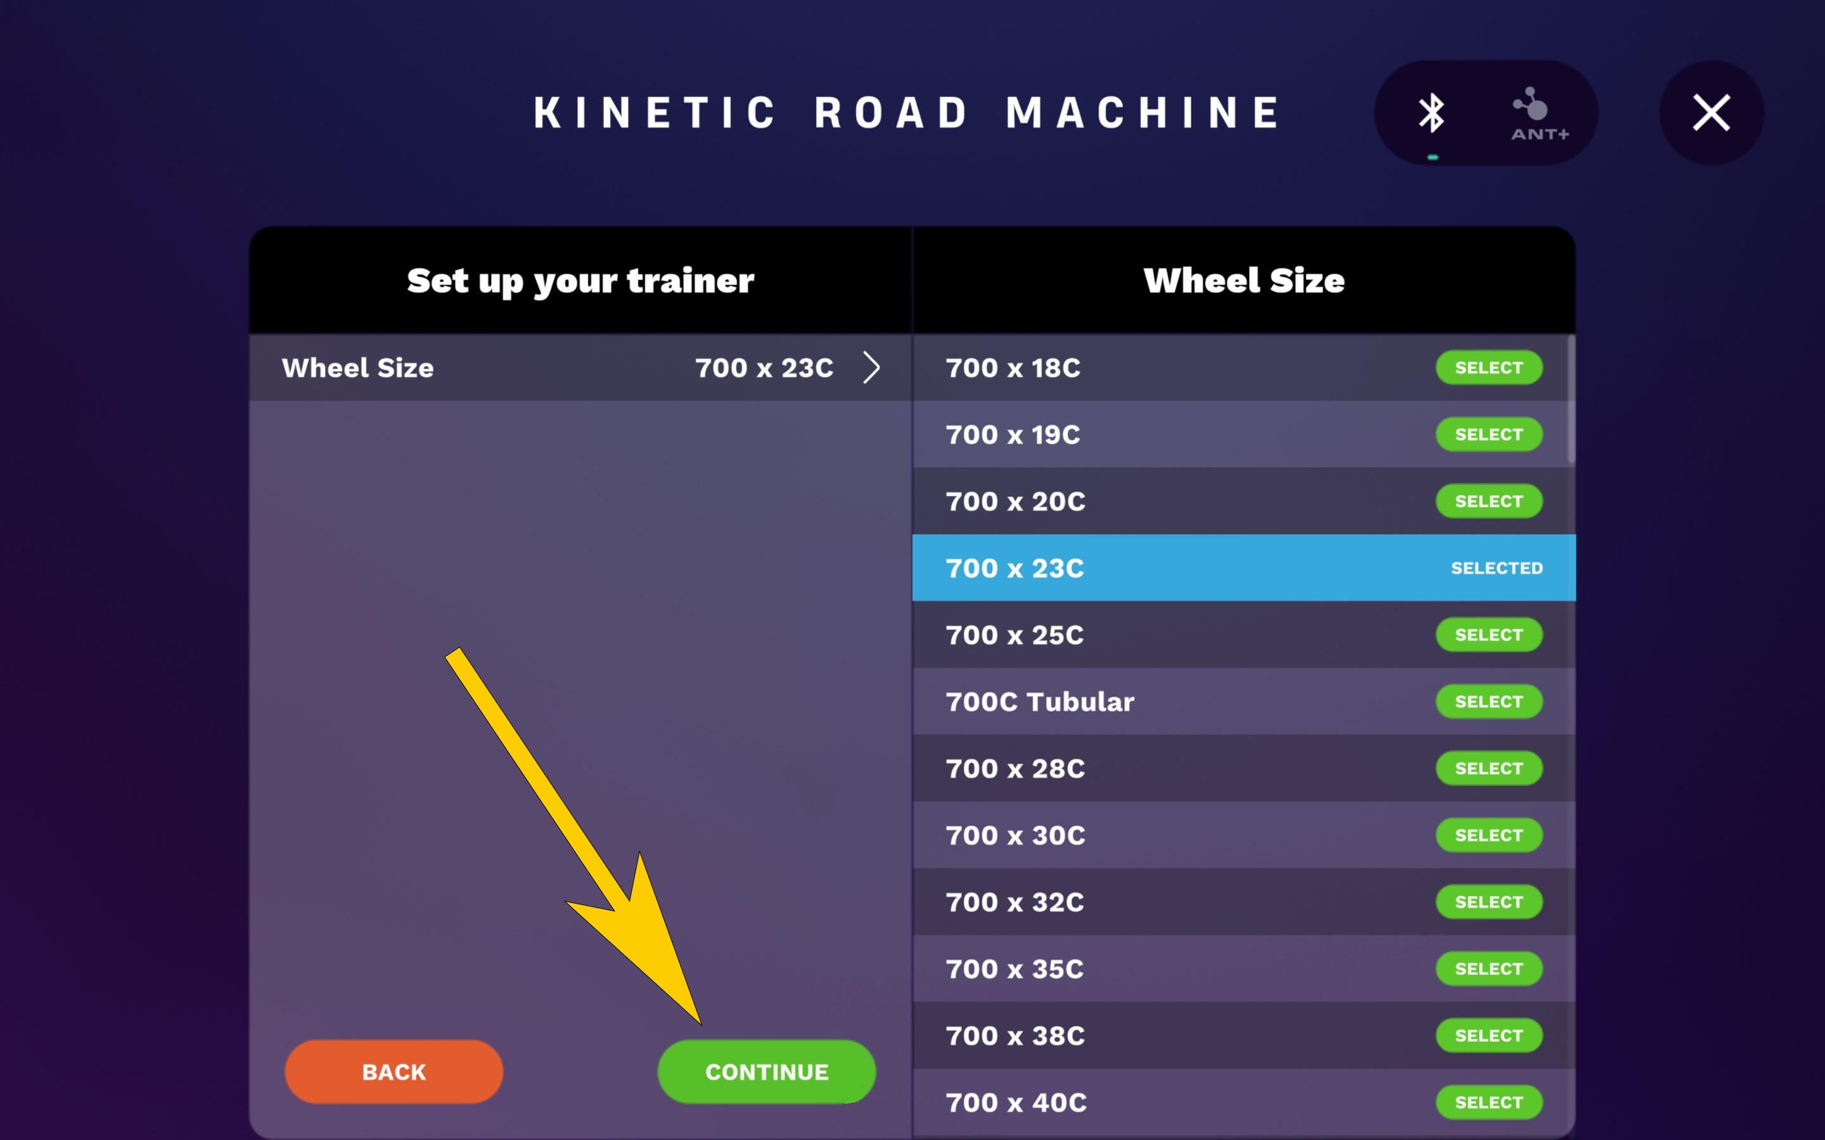Choose 700 x 20C via its SELECT button
1825x1140 pixels.
pos(1488,502)
